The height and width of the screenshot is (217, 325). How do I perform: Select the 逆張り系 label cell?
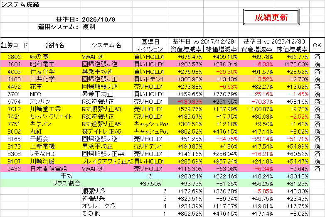(107, 198)
